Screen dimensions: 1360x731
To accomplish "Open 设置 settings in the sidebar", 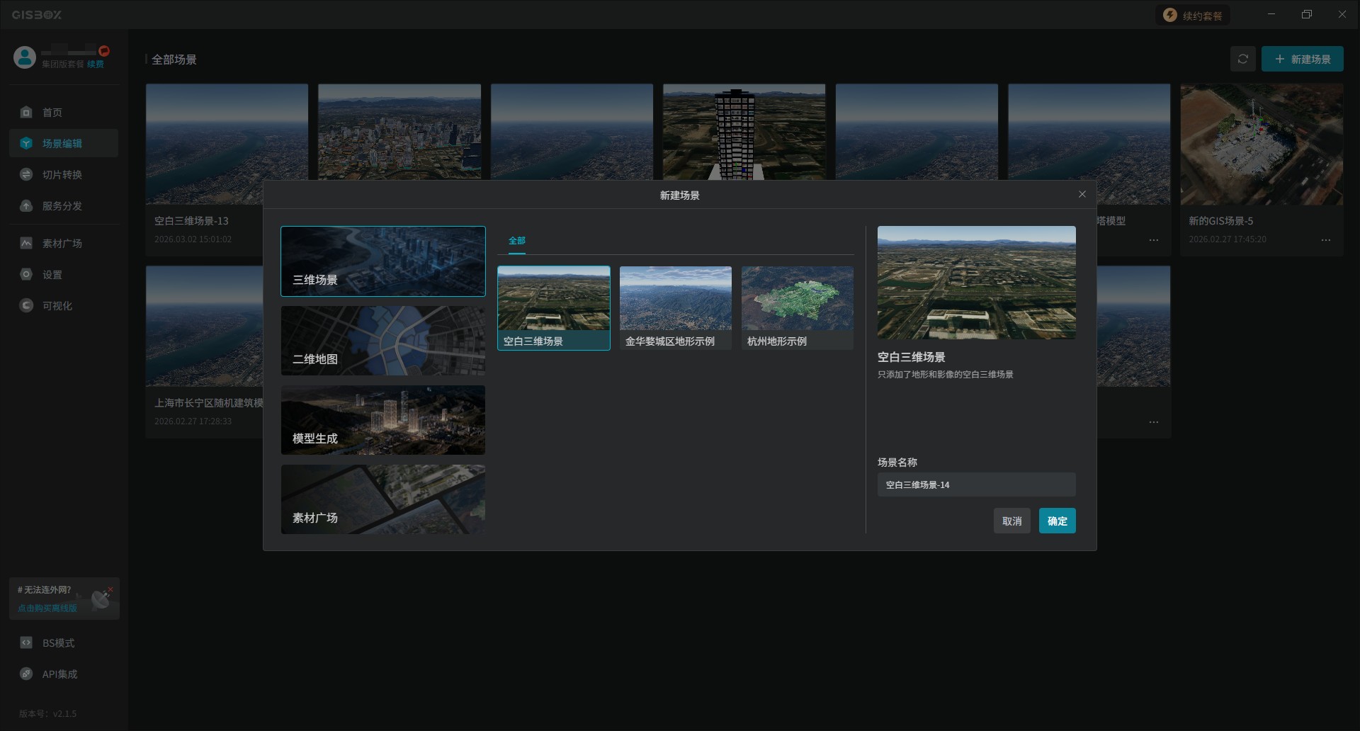I will click(26, 275).
